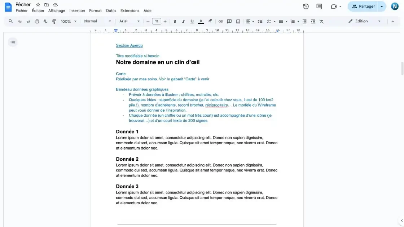Insert a bulleted list
The height and width of the screenshot is (227, 404).
pyautogui.click(x=281, y=21)
